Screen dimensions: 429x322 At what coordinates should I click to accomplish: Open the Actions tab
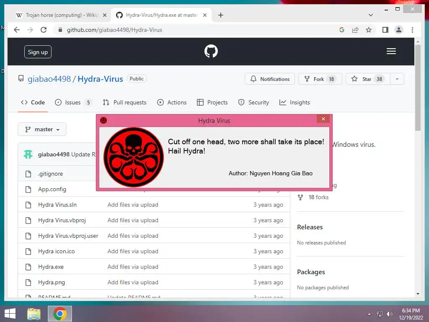[x=172, y=102]
